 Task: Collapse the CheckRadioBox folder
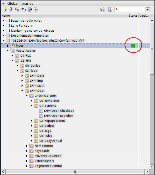coord(27,95)
